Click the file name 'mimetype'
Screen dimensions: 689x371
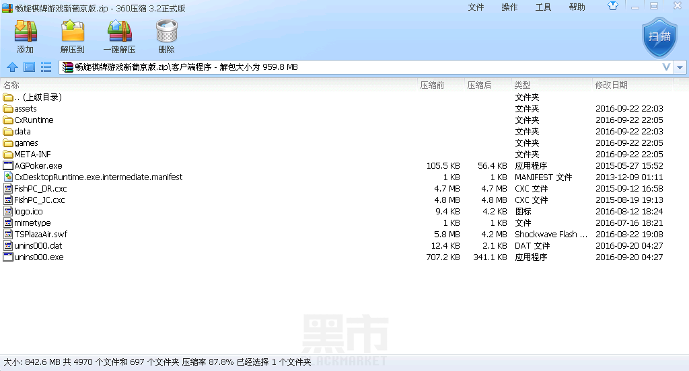(32, 222)
